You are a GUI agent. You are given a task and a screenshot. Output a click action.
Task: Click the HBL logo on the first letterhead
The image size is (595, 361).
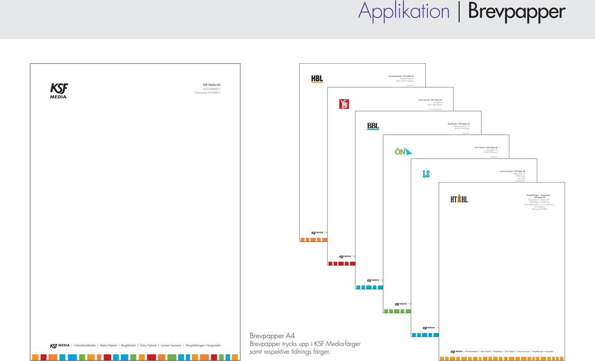tap(317, 79)
